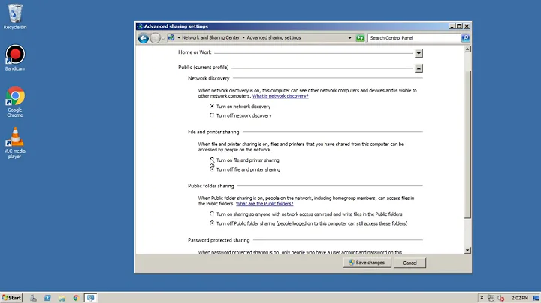541x303 pixels.
Task: Select the VLC media player desktop icon
Action: pos(15,143)
